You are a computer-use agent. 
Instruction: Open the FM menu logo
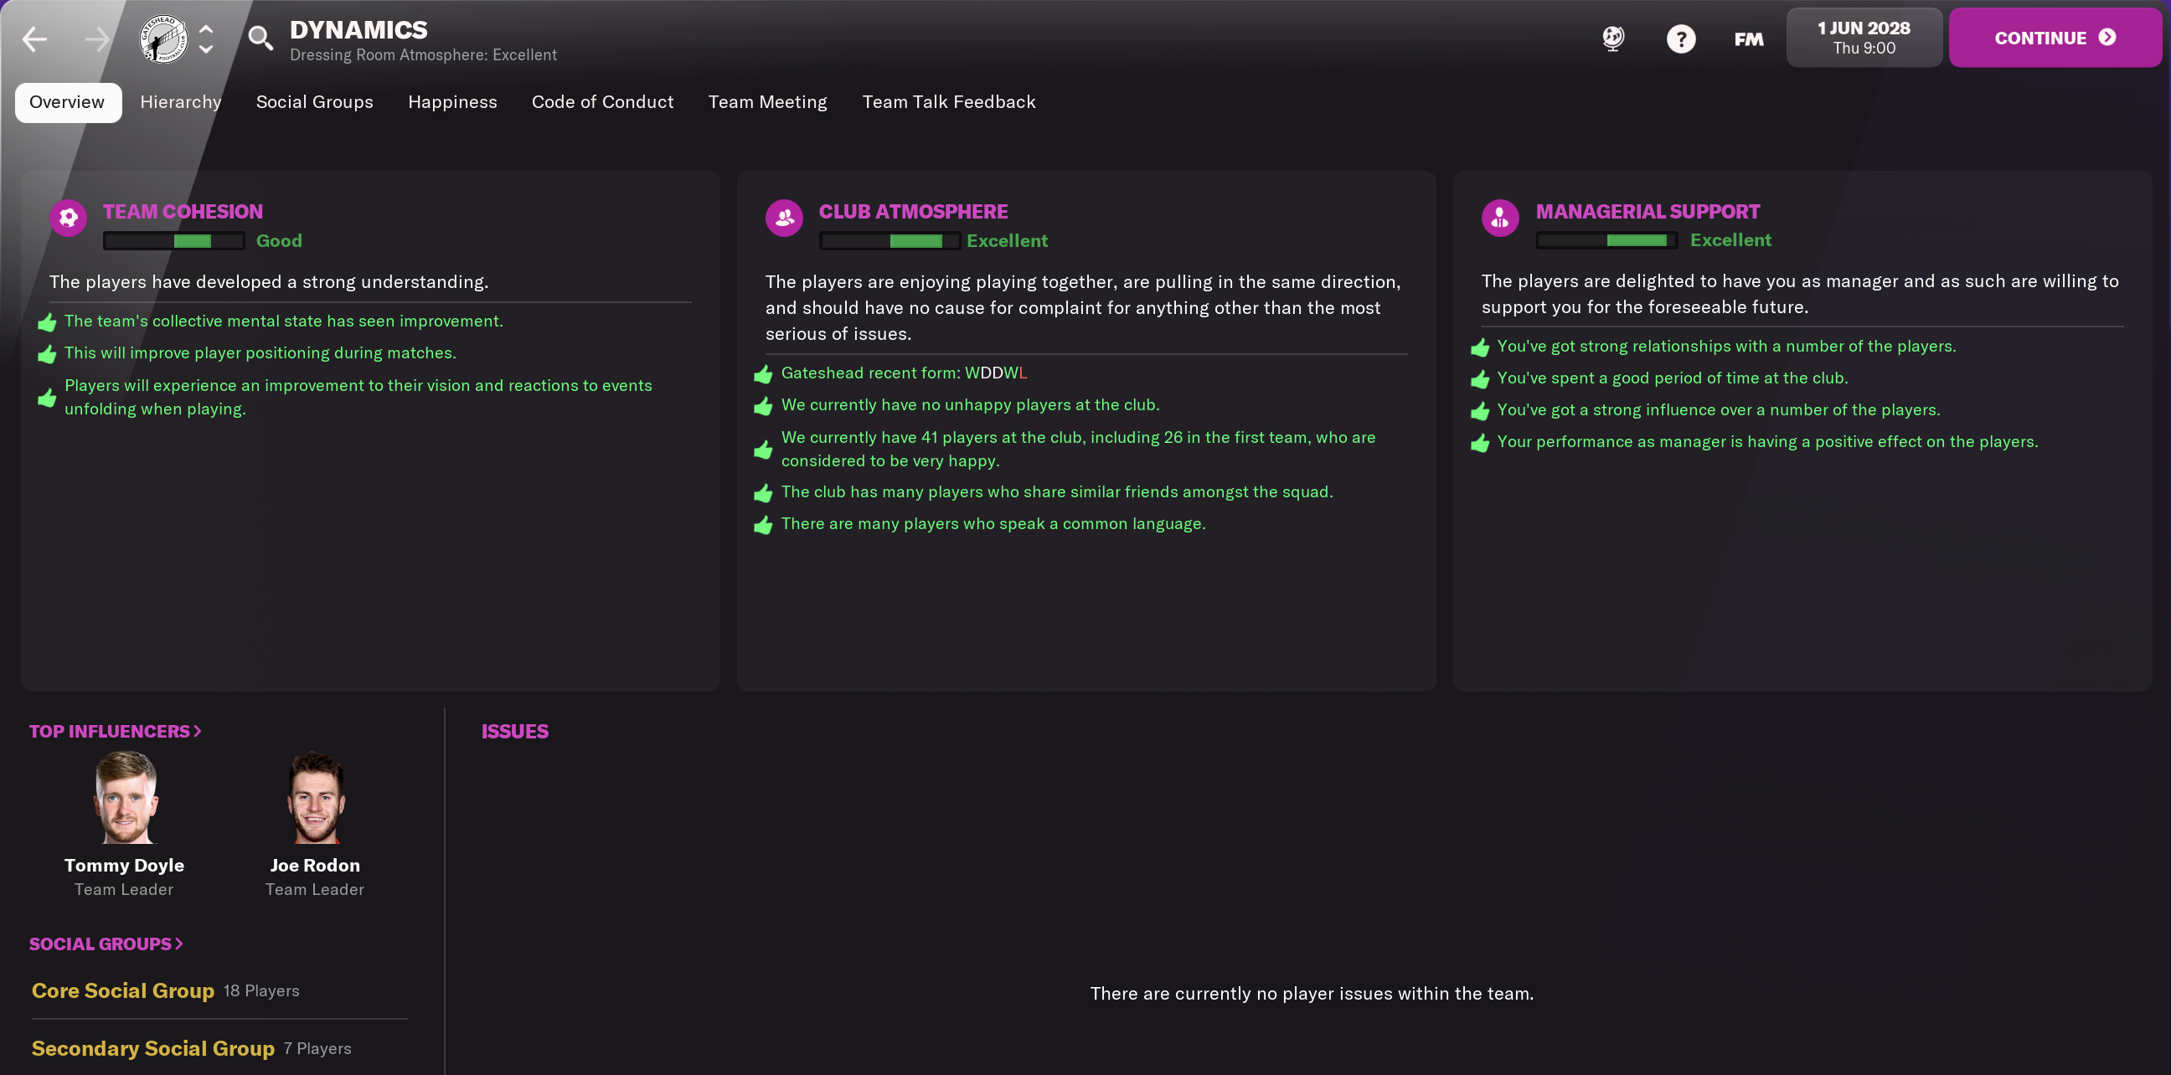(x=1748, y=39)
